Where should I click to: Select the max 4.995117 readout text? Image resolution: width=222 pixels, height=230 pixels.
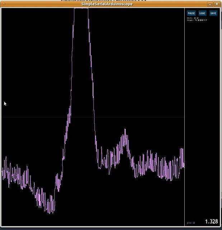click(197, 20)
